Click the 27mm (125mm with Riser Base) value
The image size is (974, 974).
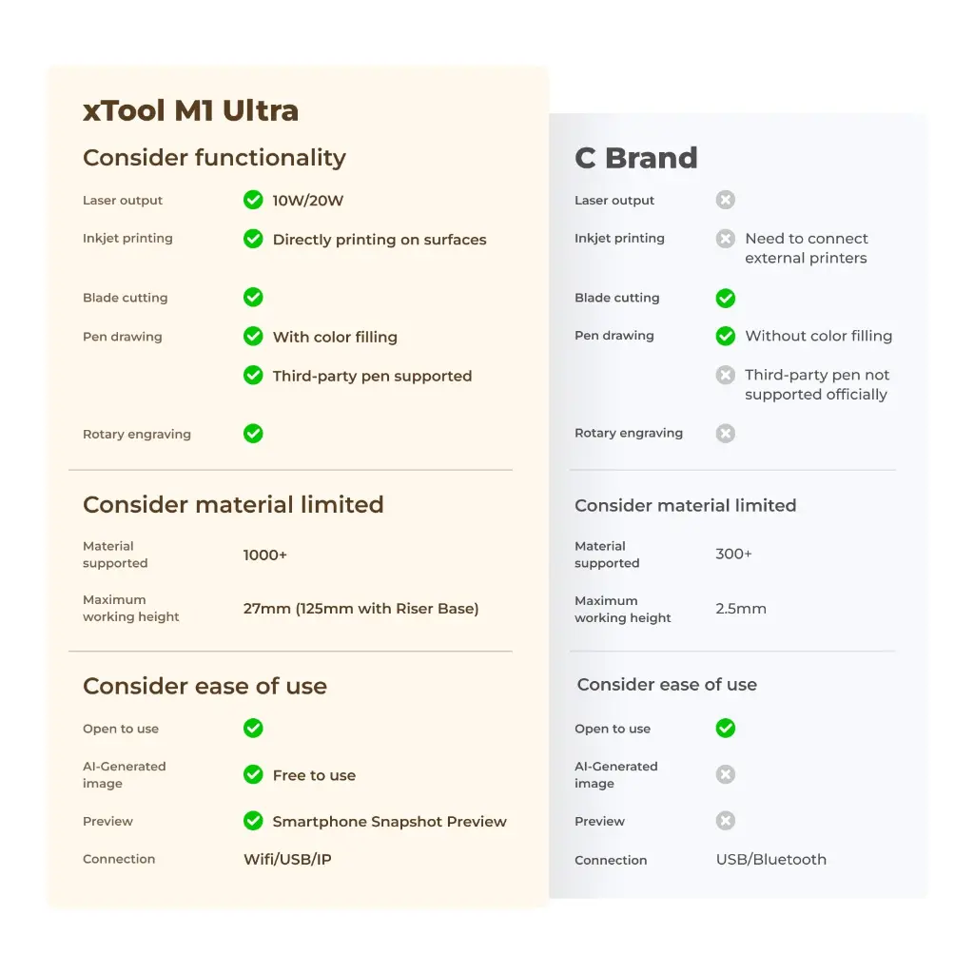coord(360,609)
